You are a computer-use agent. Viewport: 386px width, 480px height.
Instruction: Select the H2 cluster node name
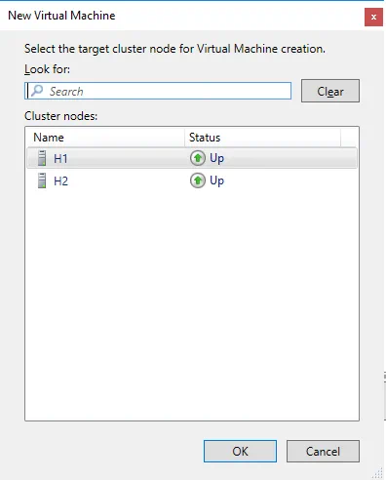pyautogui.click(x=60, y=181)
